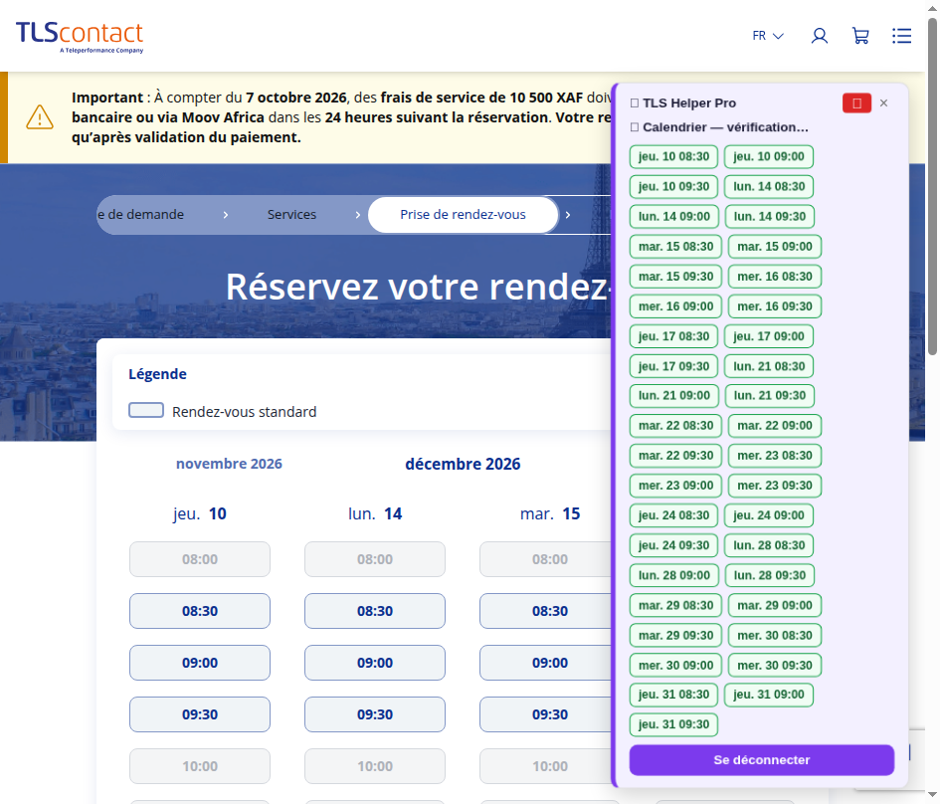The image size is (940, 804).
Task: Click helper chip lun. 14 09:30
Action: point(770,217)
